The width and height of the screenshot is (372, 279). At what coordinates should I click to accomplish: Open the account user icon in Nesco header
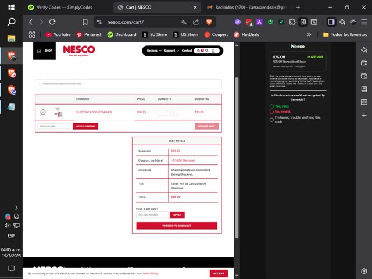(x=213, y=51)
